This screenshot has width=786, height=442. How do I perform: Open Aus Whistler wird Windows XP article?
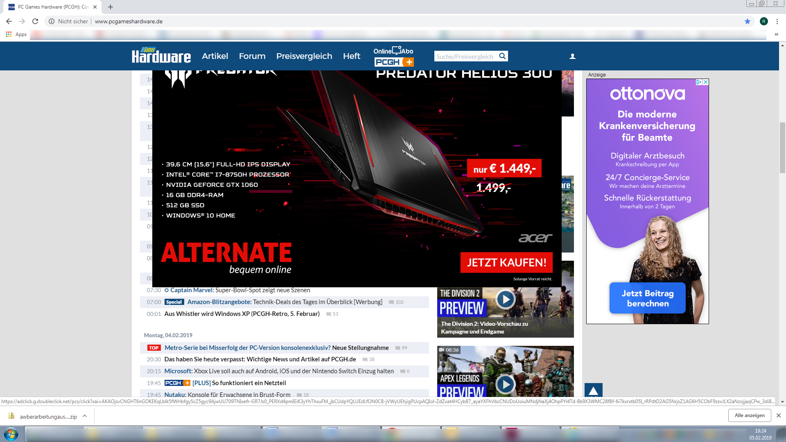242,314
